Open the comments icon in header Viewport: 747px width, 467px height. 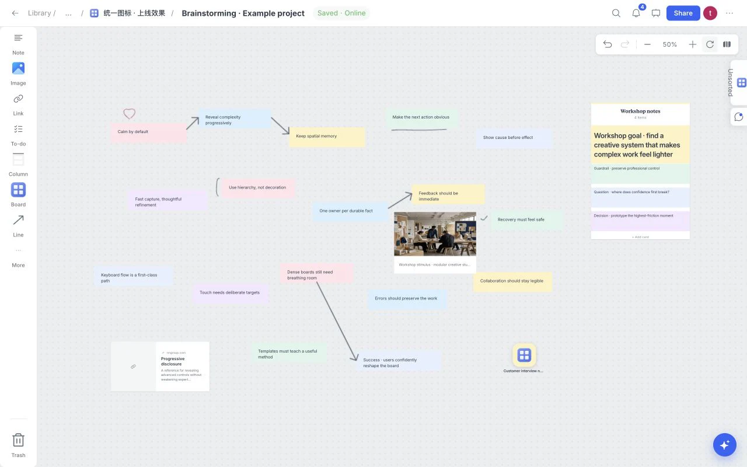point(656,13)
